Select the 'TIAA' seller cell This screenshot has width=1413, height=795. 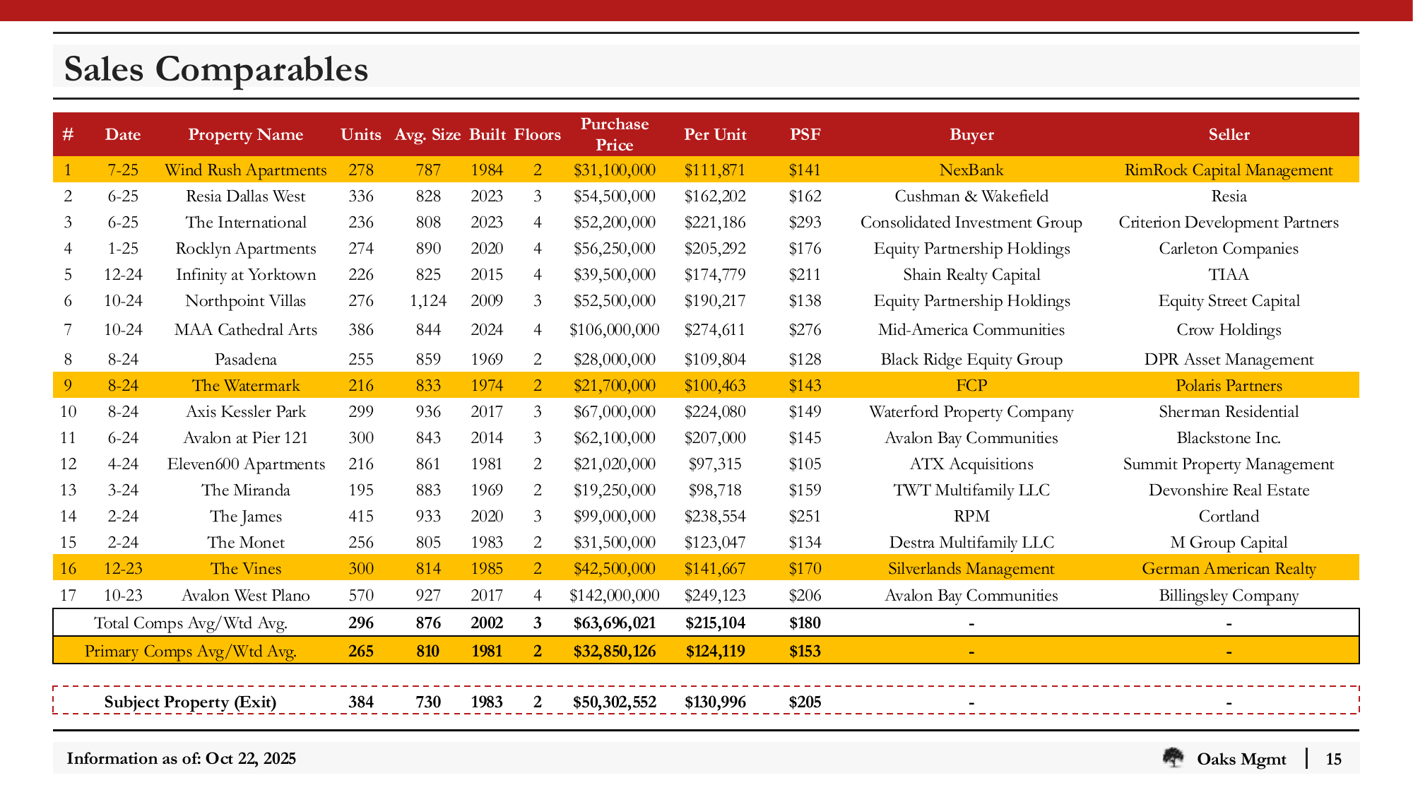pos(1229,274)
